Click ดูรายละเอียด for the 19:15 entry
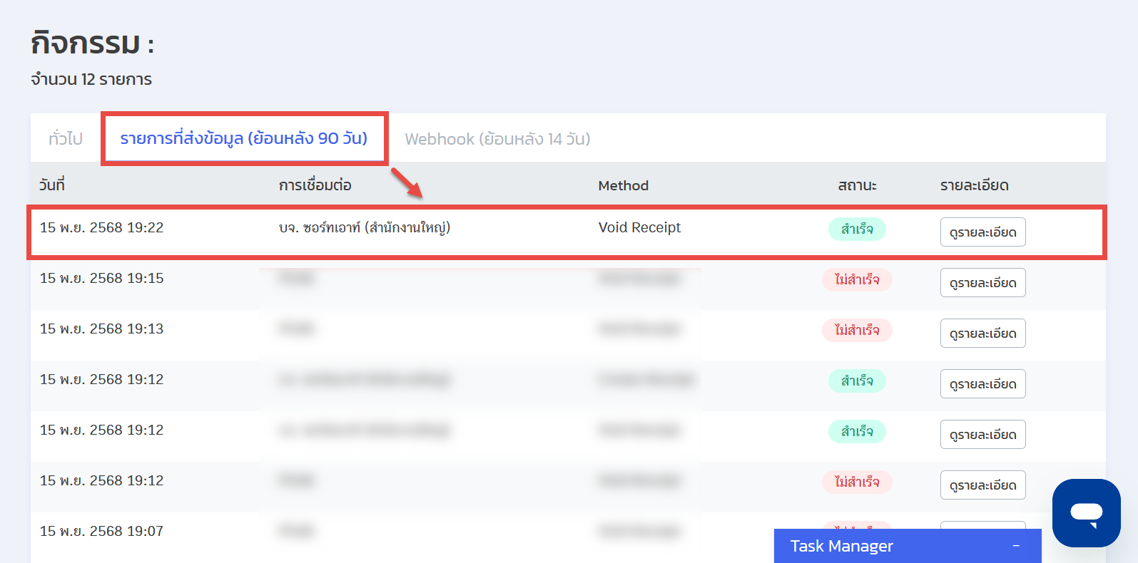The height and width of the screenshot is (563, 1138). point(982,283)
